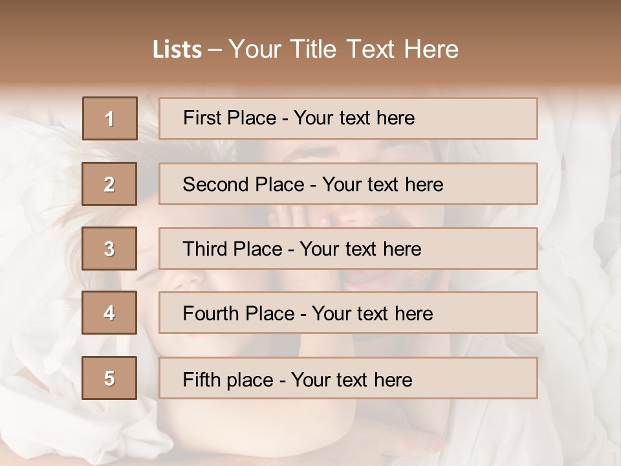Click the word 'Third' in list item three
The height and width of the screenshot is (466, 621).
click(x=204, y=249)
